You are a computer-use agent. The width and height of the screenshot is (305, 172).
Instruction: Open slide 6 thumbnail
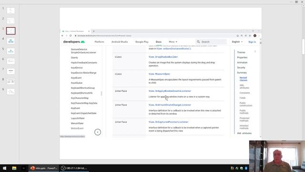[x=10, y=61]
